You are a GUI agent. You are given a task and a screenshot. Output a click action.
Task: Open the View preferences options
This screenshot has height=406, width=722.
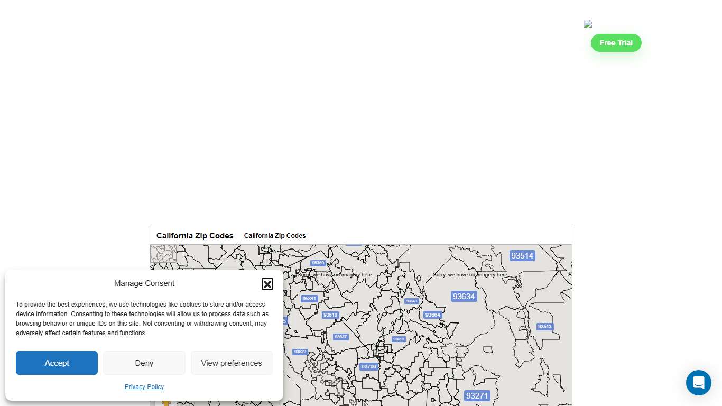pyautogui.click(x=232, y=363)
